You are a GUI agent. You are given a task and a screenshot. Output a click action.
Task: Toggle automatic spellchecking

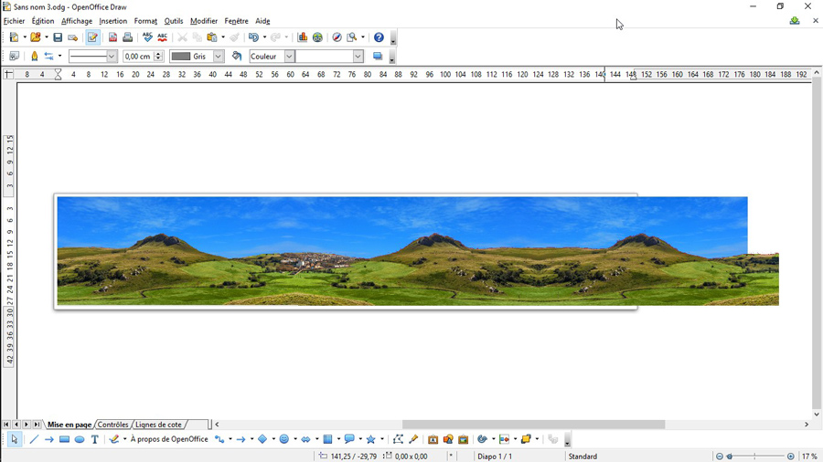click(163, 37)
